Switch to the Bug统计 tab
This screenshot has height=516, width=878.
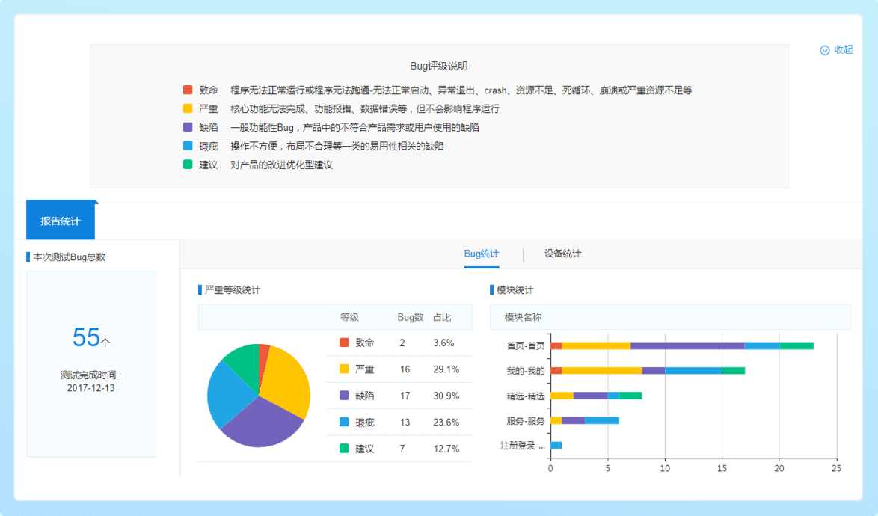point(482,254)
